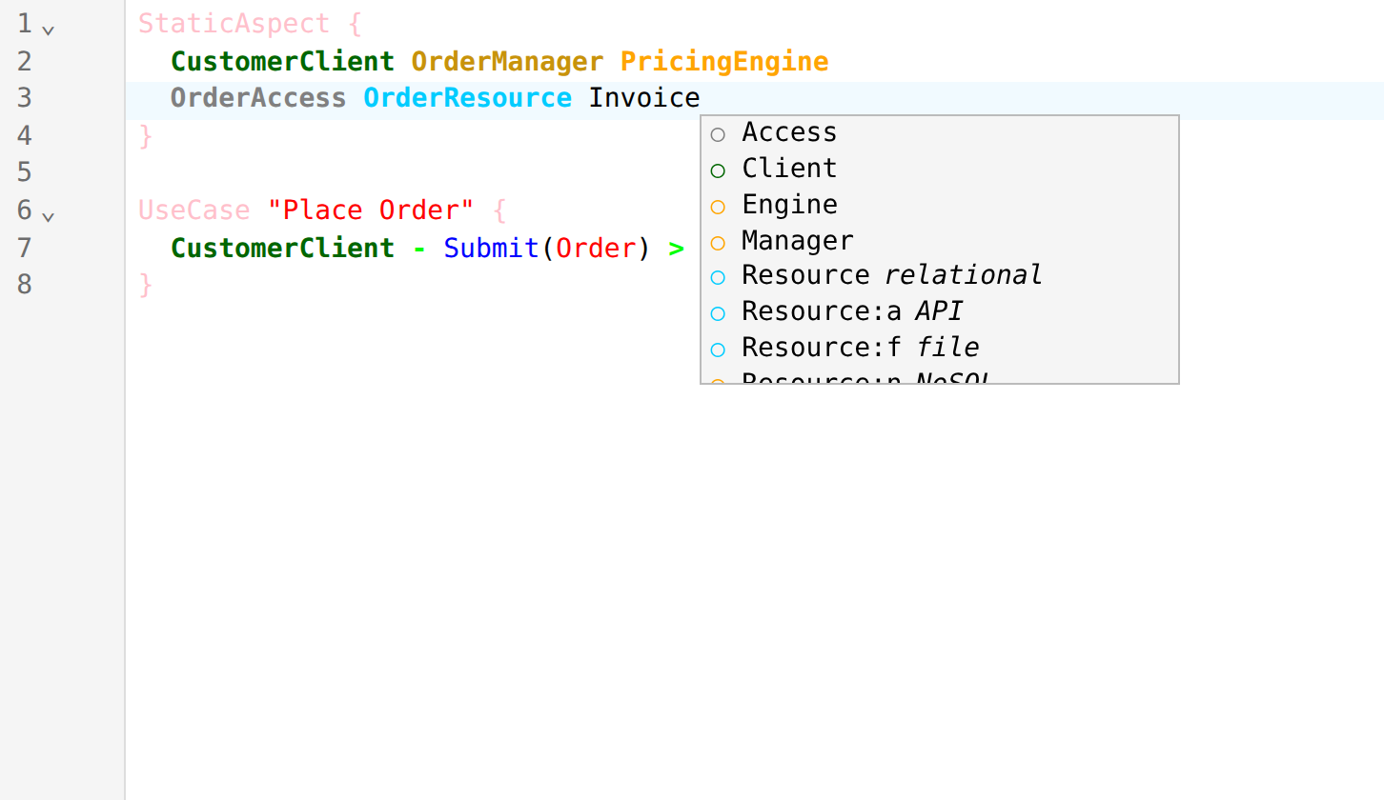Place cursor on the Invoice word
Image resolution: width=1384 pixels, height=800 pixels.
point(644,98)
